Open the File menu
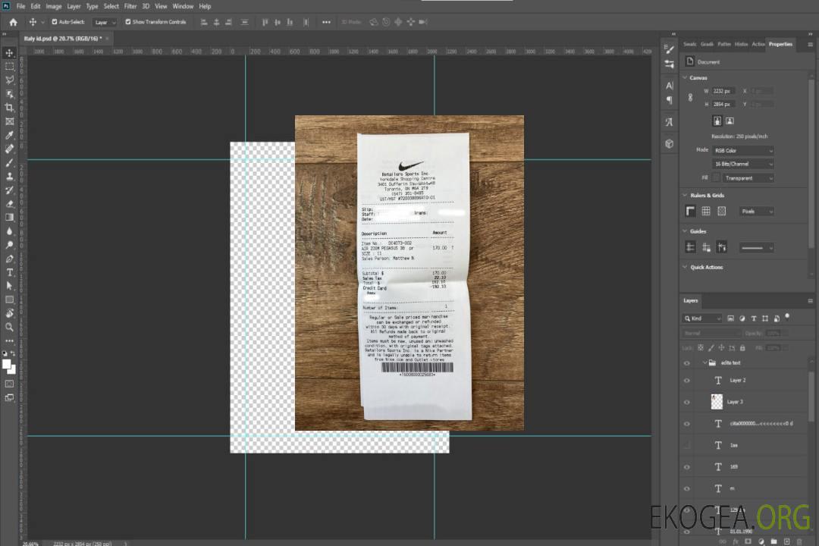Image resolution: width=819 pixels, height=546 pixels. pyautogui.click(x=20, y=6)
